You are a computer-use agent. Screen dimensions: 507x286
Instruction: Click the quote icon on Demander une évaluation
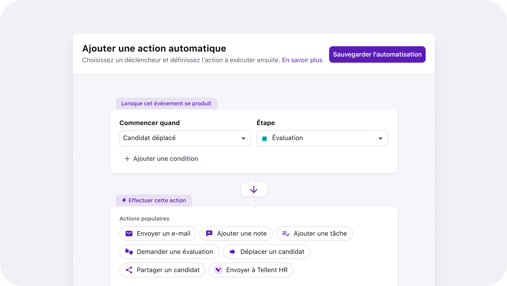coord(129,252)
